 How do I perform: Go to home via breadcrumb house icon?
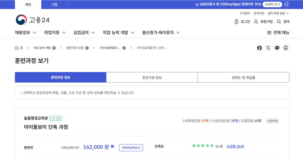[17, 48]
